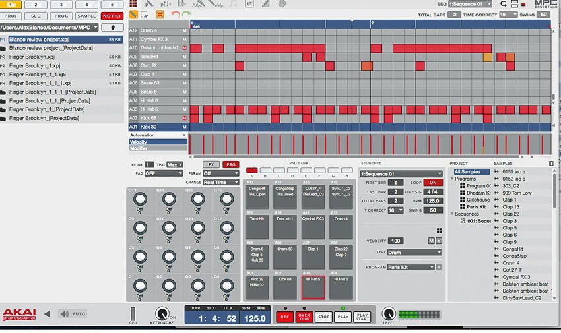Viewport: 561px width, 333px height.
Task: Toggle the LOOP ON button
Action: click(433, 183)
